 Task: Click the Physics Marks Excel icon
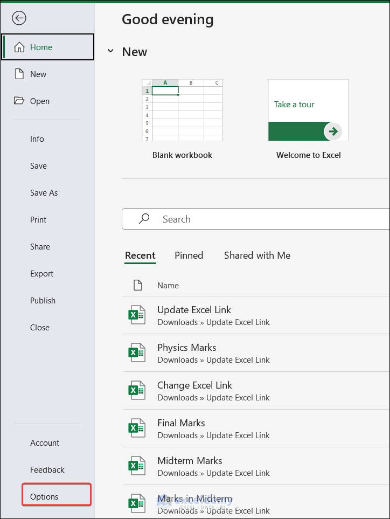[x=137, y=353]
